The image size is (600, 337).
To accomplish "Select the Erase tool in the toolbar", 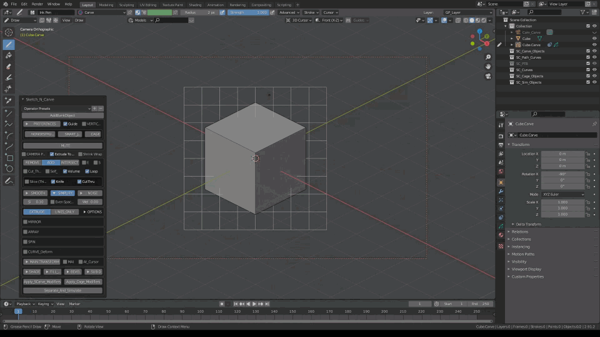I will 9,66.
